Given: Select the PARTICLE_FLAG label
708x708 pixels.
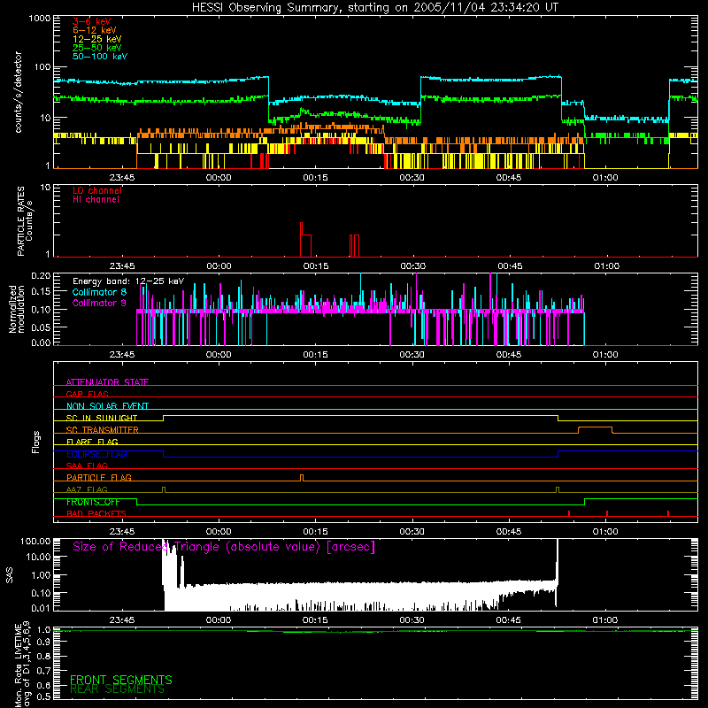Looking at the screenshot, I should (99, 477).
